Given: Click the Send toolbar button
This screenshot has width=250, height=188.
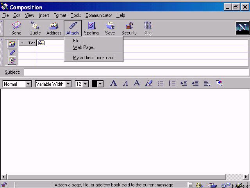Looking at the screenshot, I should (x=16, y=29).
